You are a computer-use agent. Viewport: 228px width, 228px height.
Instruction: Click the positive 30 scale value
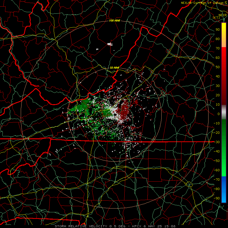tap(218, 86)
